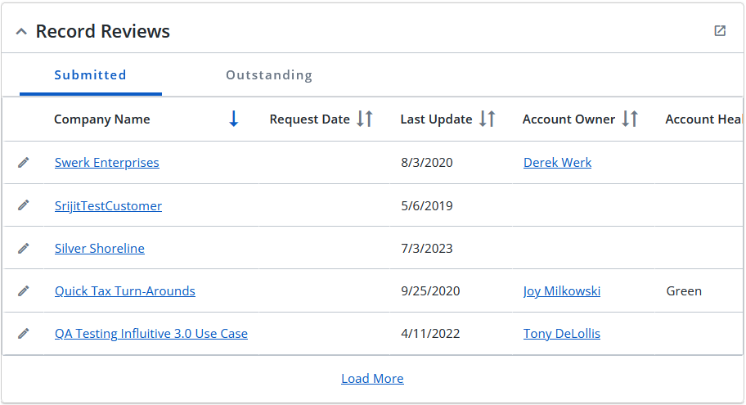This screenshot has width=746, height=405.
Task: Click Load More to show more records
Action: (372, 378)
